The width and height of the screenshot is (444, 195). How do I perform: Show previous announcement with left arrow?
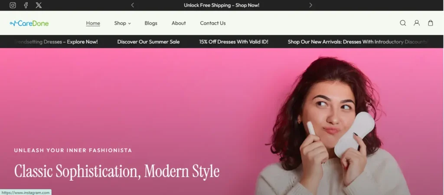click(133, 5)
